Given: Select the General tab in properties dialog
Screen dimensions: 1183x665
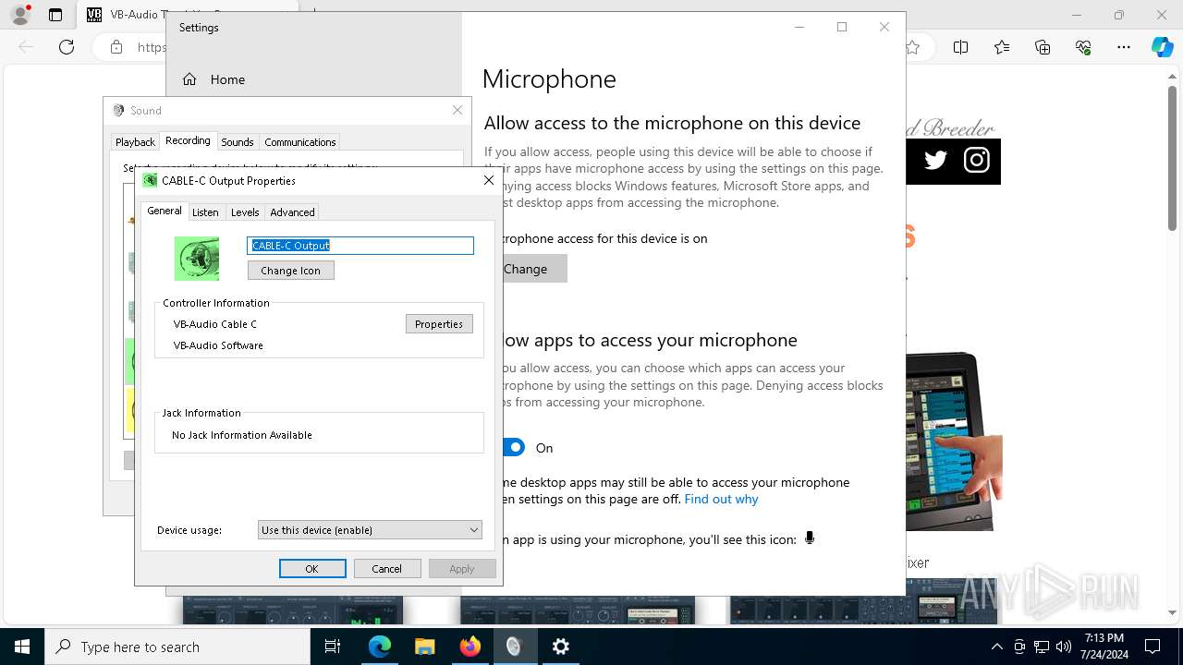Looking at the screenshot, I should [165, 211].
